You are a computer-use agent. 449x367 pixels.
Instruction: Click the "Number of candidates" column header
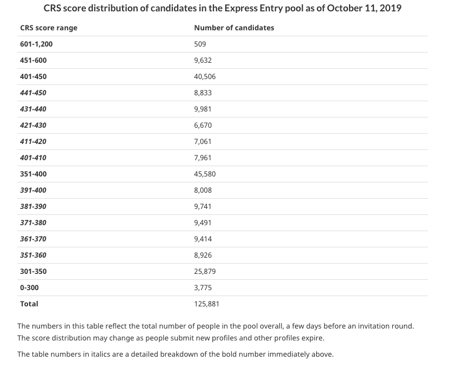coord(234,28)
